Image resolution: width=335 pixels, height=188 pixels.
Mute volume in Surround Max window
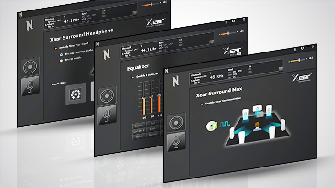[x=311, y=58]
